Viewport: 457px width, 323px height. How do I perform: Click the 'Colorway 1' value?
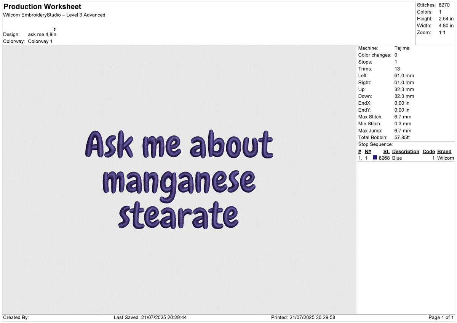pos(40,41)
